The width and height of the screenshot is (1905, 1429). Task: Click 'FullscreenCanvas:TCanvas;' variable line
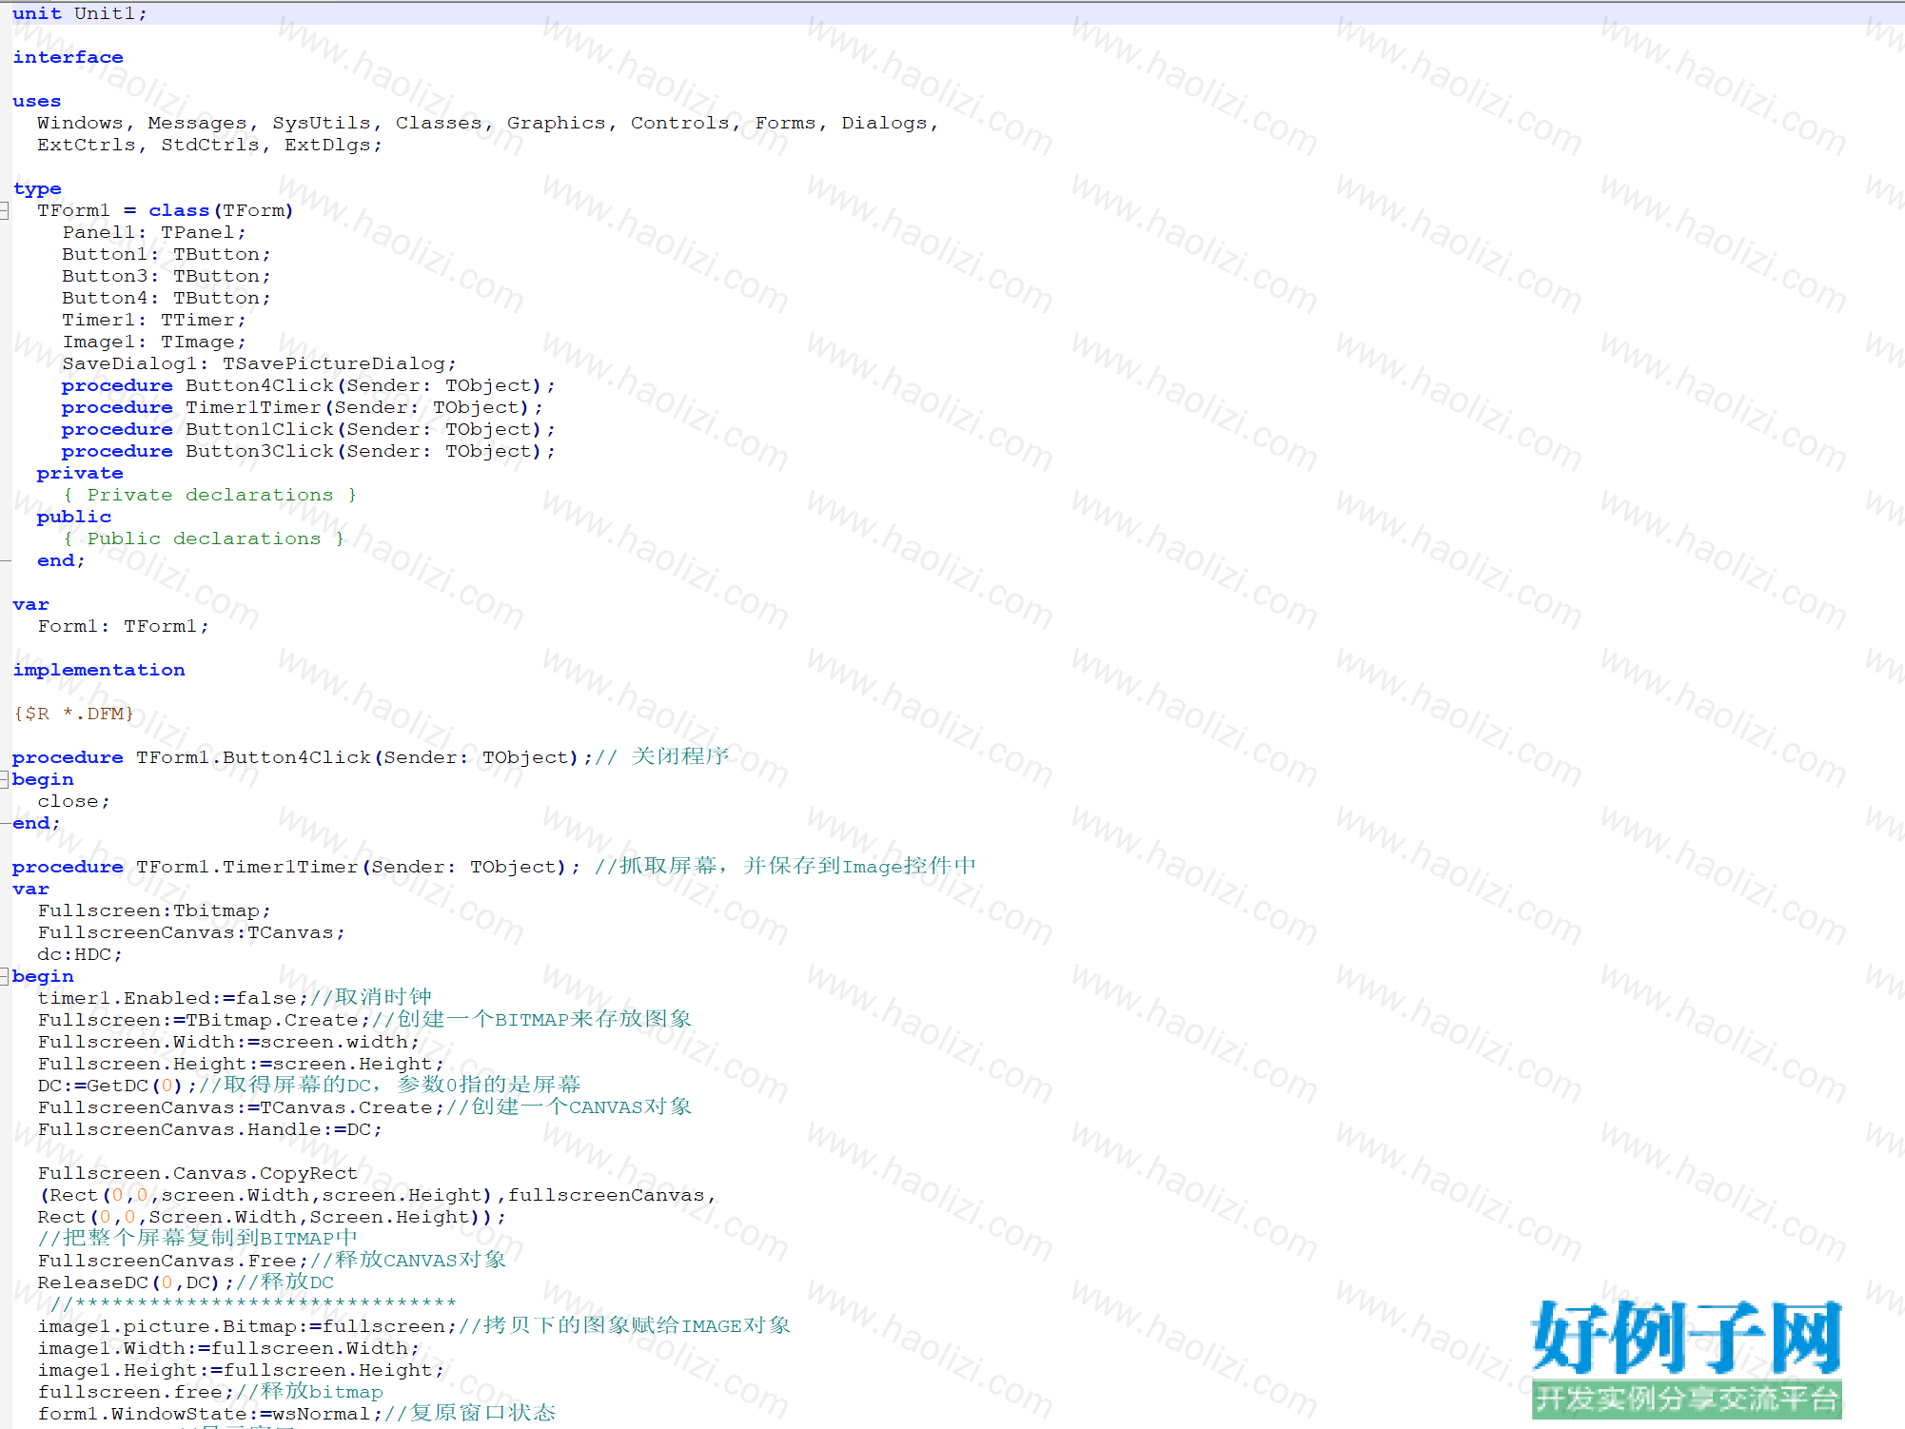[x=191, y=932]
